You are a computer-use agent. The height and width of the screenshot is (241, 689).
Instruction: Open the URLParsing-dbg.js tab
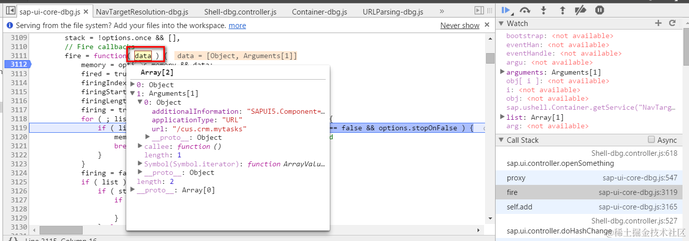pyautogui.click(x=392, y=11)
